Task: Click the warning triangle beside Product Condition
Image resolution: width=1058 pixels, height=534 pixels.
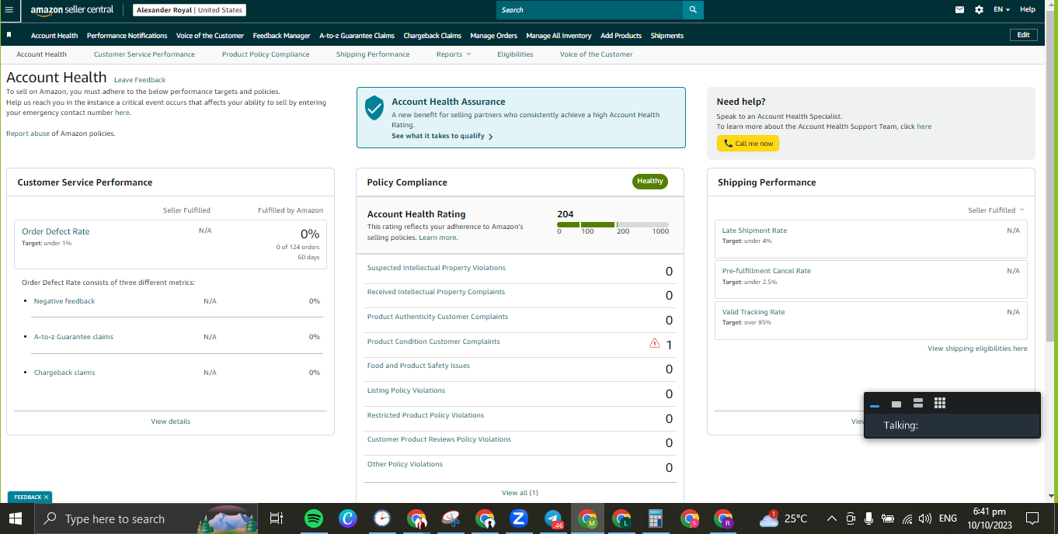Action: click(x=655, y=343)
